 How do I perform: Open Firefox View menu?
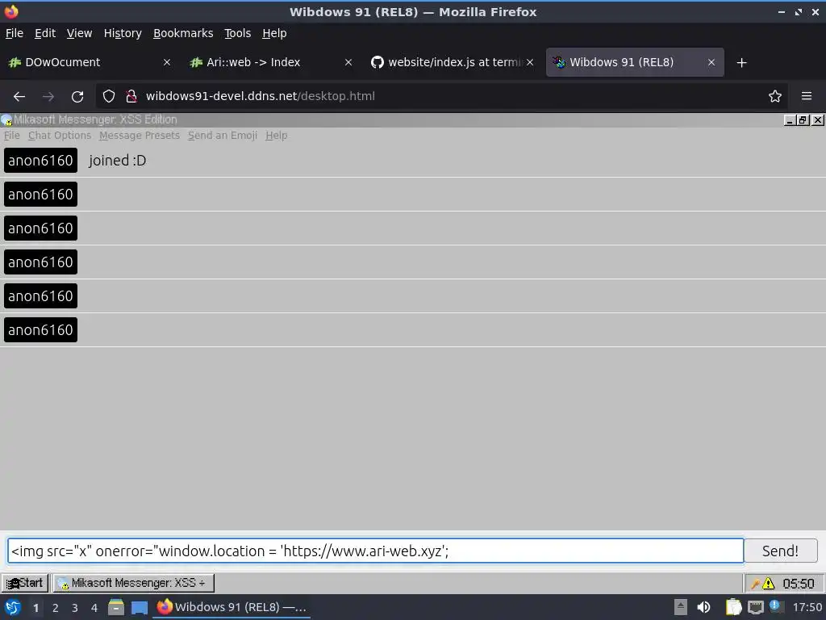79,33
